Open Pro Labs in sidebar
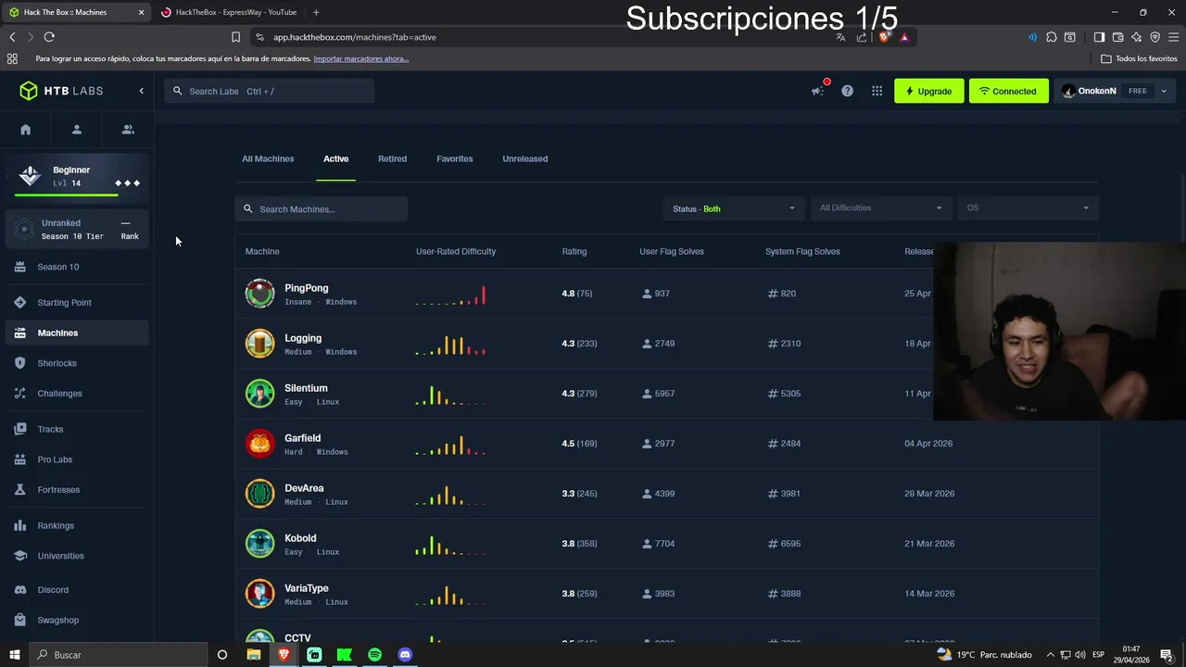 (x=76, y=459)
